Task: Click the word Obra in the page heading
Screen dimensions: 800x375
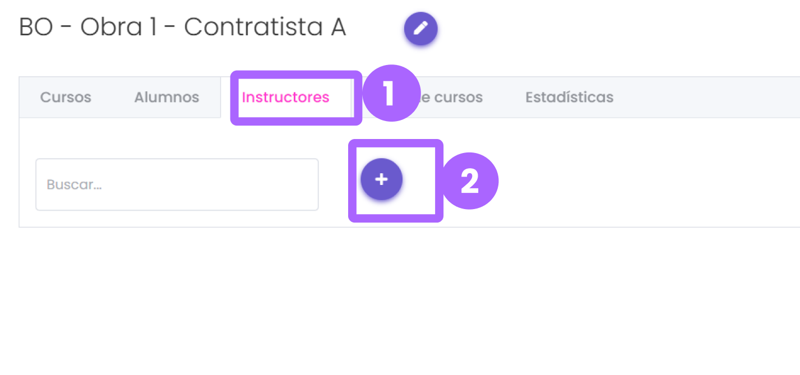Action: tap(110, 27)
